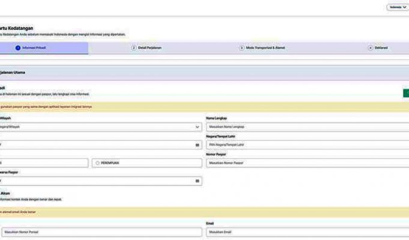409x240 pixels.
Task: Open the birth date calendar icon
Action: point(197,145)
